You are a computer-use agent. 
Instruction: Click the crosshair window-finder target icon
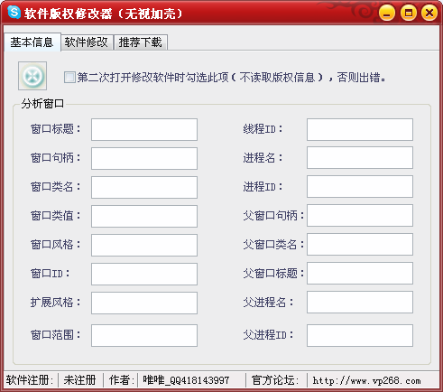tap(32, 76)
